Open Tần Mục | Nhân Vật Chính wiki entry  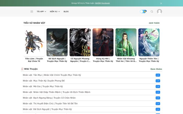57,75
